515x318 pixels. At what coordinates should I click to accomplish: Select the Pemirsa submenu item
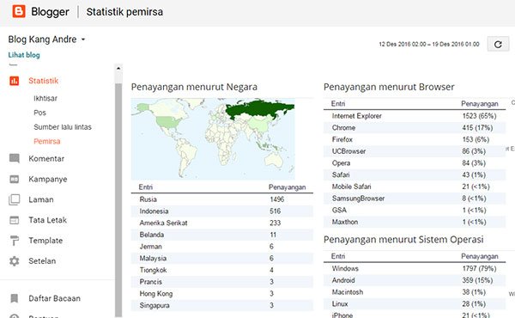[x=47, y=142]
